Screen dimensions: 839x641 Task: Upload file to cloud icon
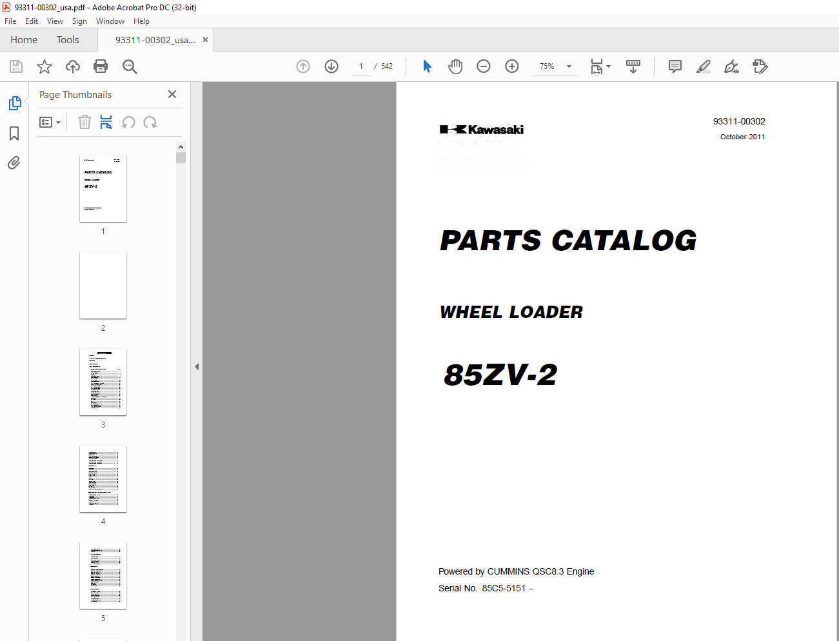coord(73,66)
